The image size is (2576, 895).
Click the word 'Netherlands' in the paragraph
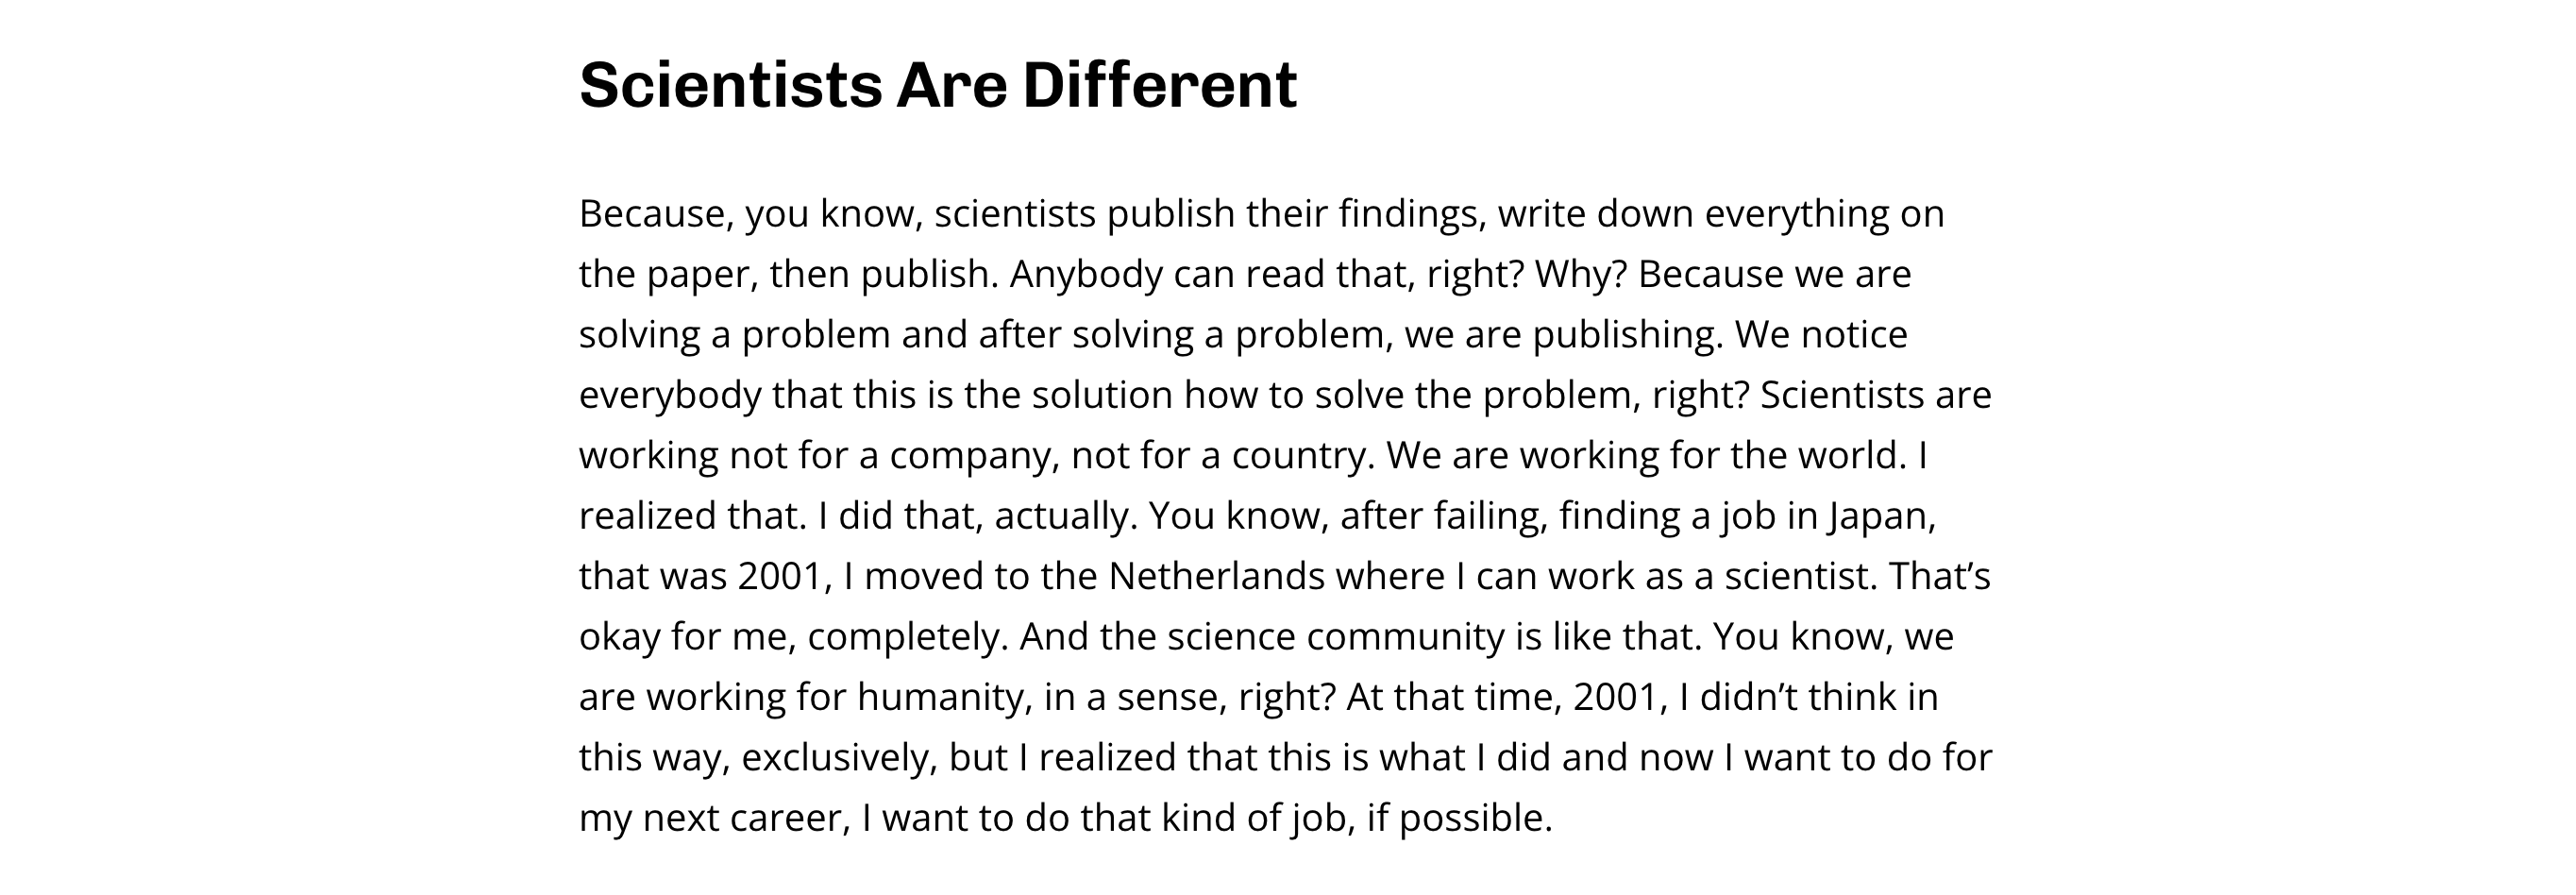coord(1217,577)
